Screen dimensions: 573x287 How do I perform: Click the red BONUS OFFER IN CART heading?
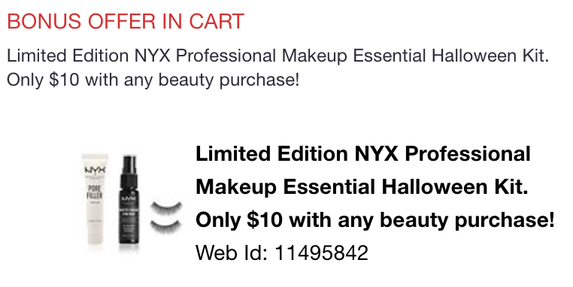tap(126, 21)
